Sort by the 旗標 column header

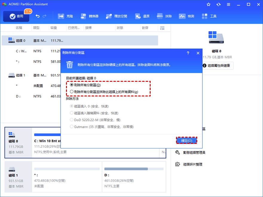tap(88, 28)
